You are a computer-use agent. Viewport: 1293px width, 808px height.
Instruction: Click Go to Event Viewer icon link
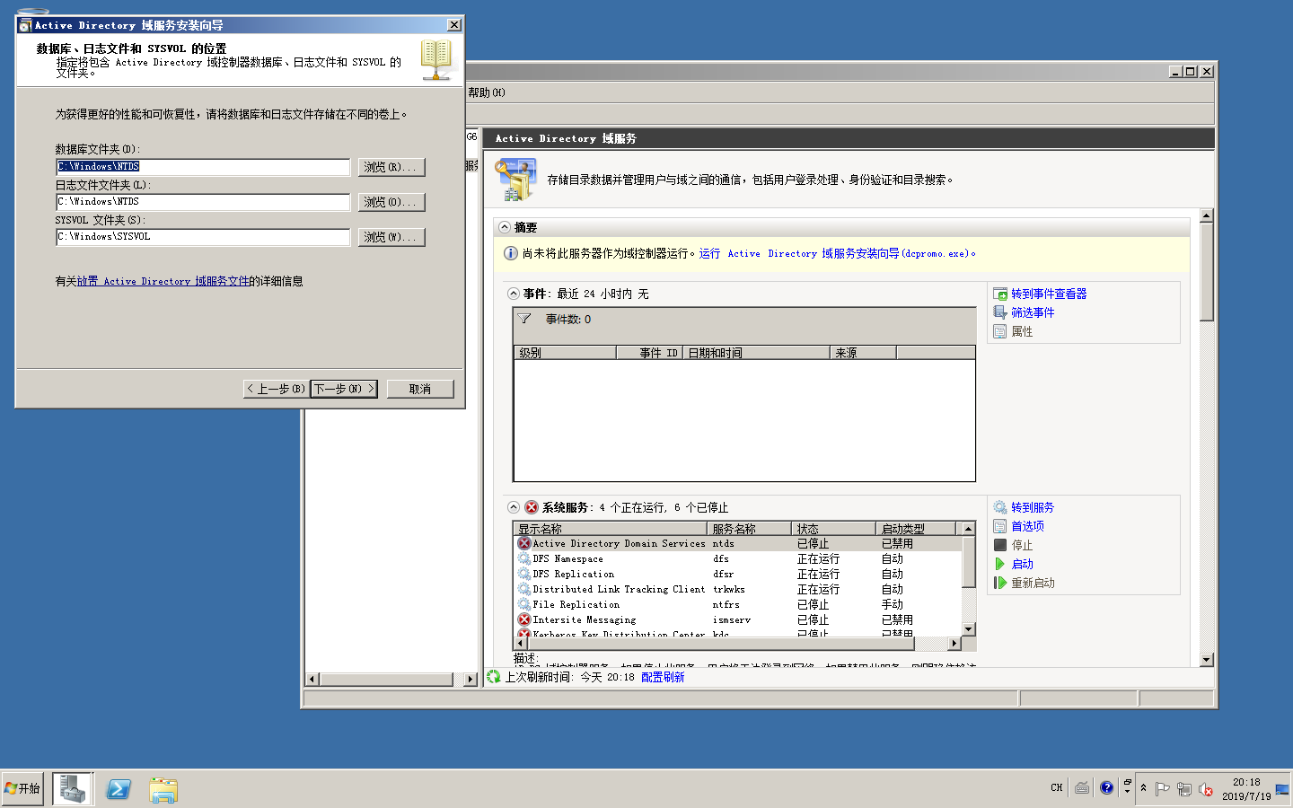click(x=1000, y=294)
